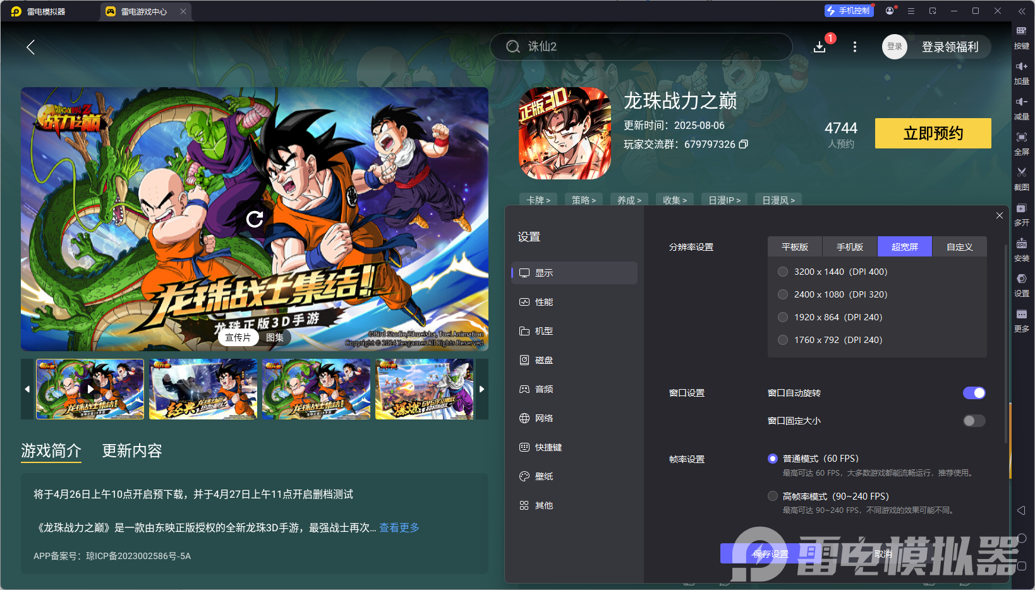Viewport: 1035px width, 590px height.
Task: Open the 性能 performance settings section
Action: tap(574, 302)
